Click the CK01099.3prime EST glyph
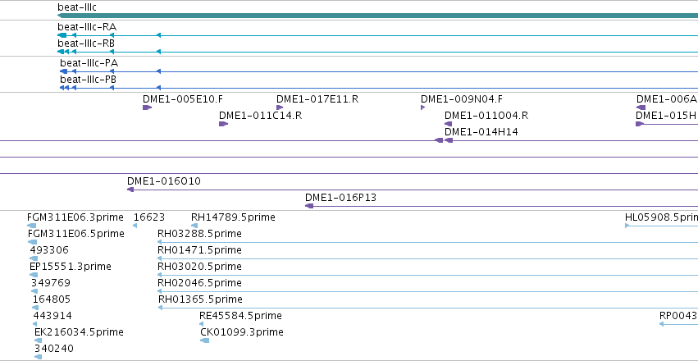 (x=205, y=340)
